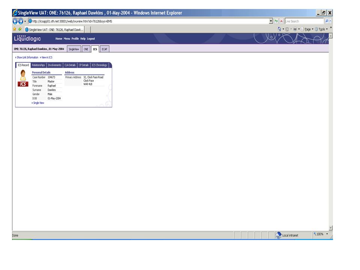Image resolution: width=360 pixels, height=270 pixels.
Task: Open the Involvements panel tab
Action: tap(55, 65)
